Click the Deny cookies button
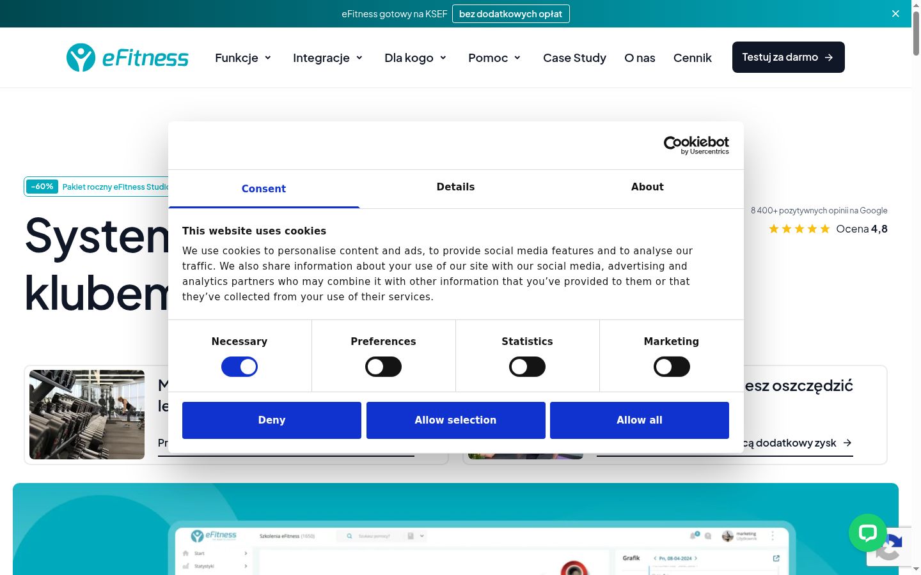The image size is (921, 575). pyautogui.click(x=272, y=420)
